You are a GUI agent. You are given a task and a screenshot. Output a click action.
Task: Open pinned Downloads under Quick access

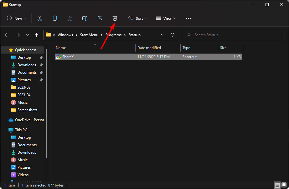[27, 65]
